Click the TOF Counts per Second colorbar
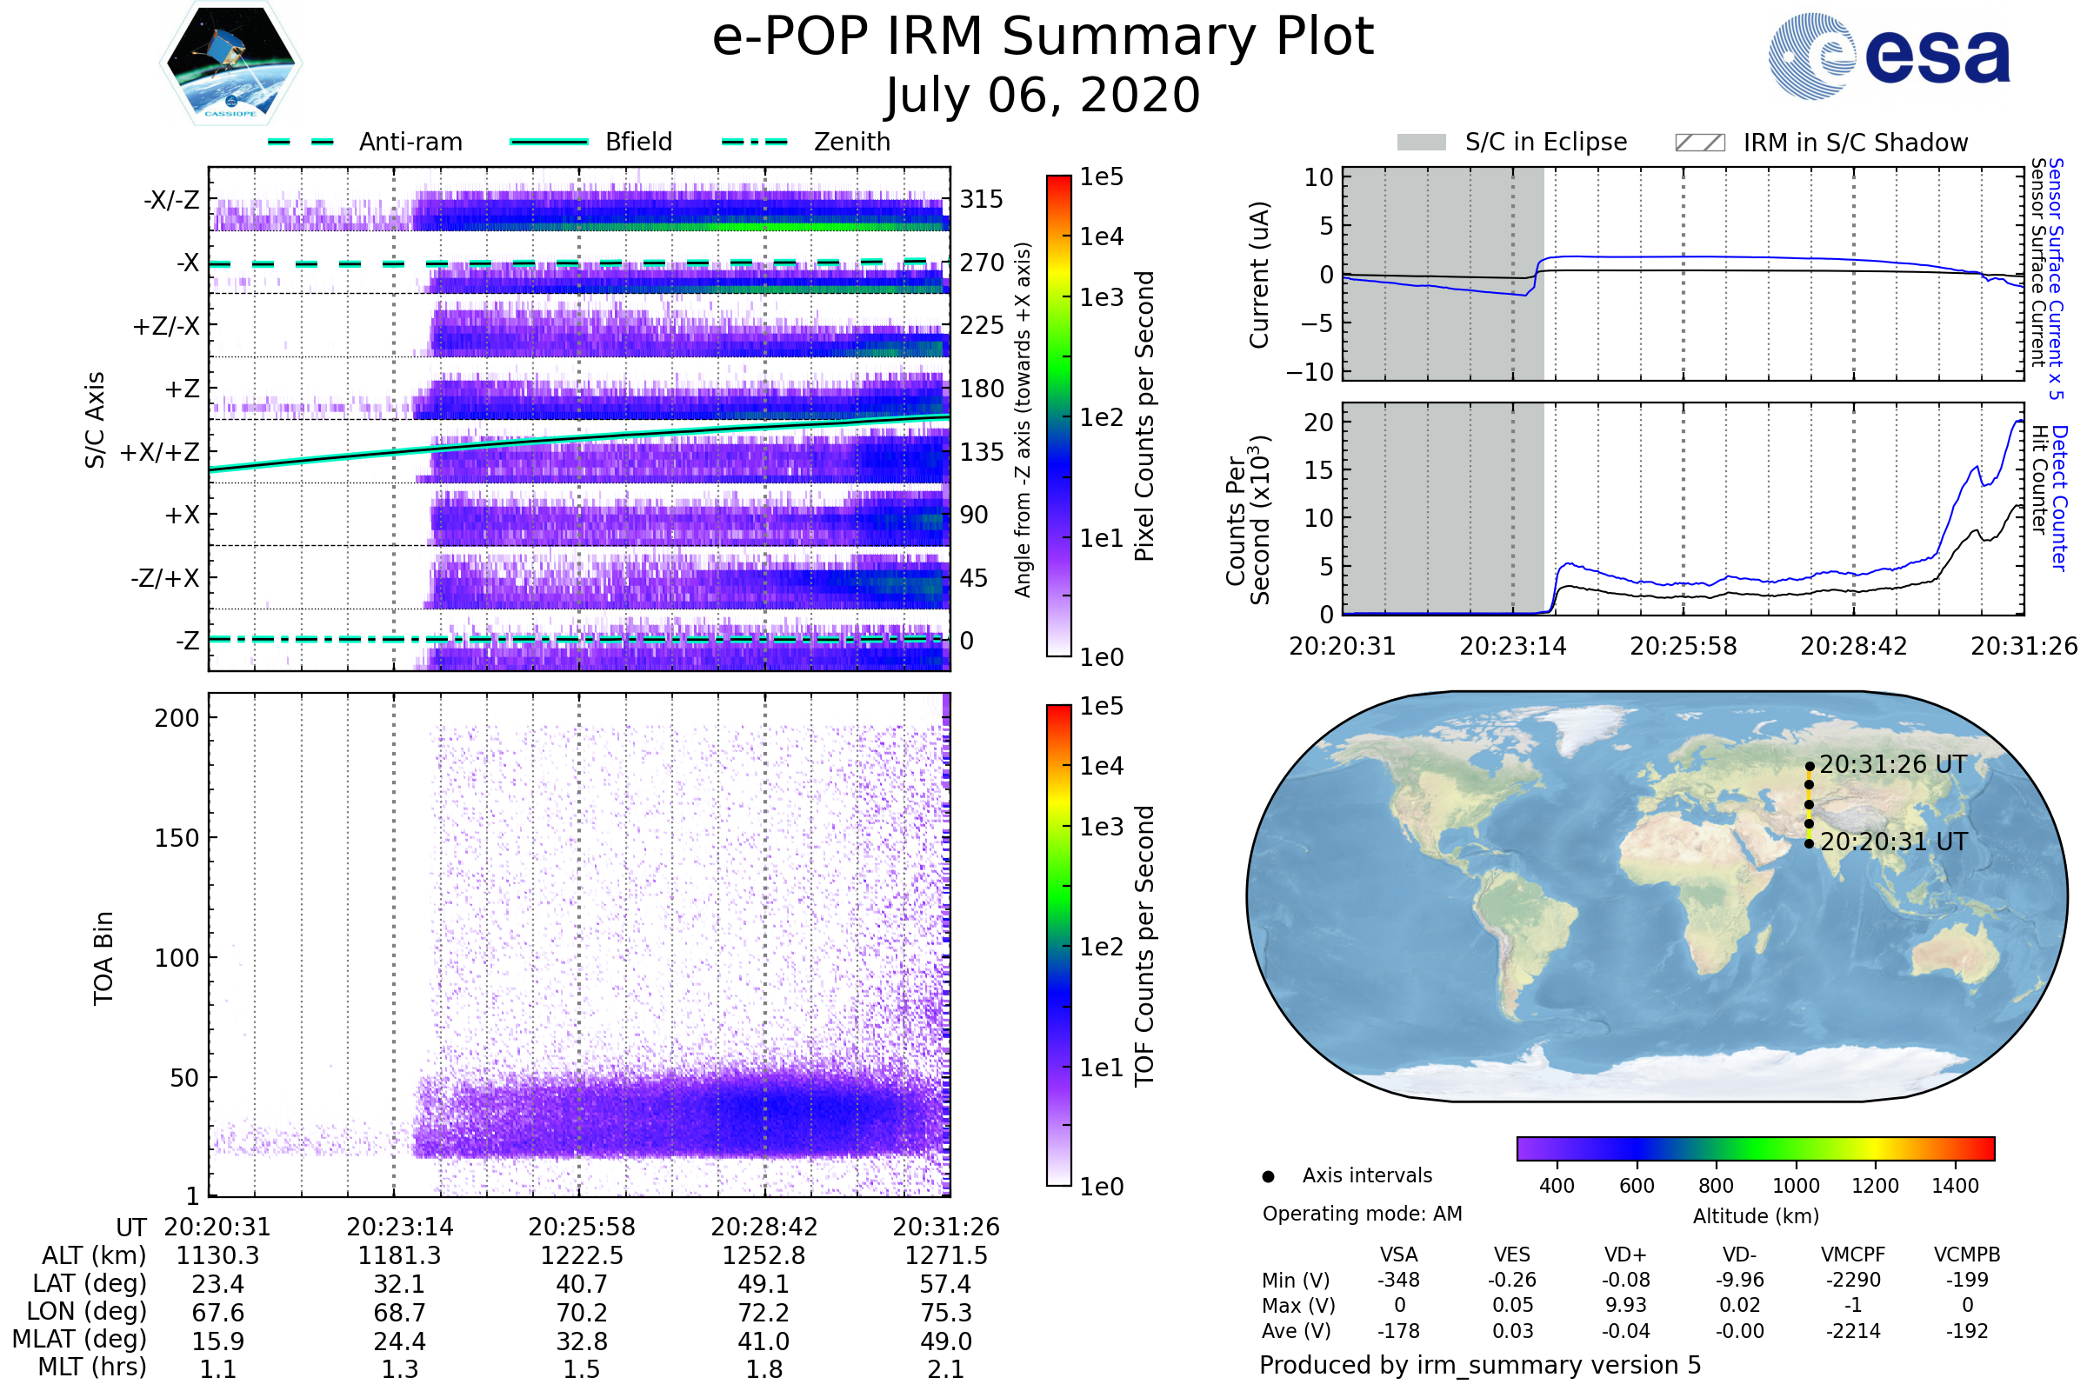This screenshot has width=2087, height=1391. coord(1058,946)
